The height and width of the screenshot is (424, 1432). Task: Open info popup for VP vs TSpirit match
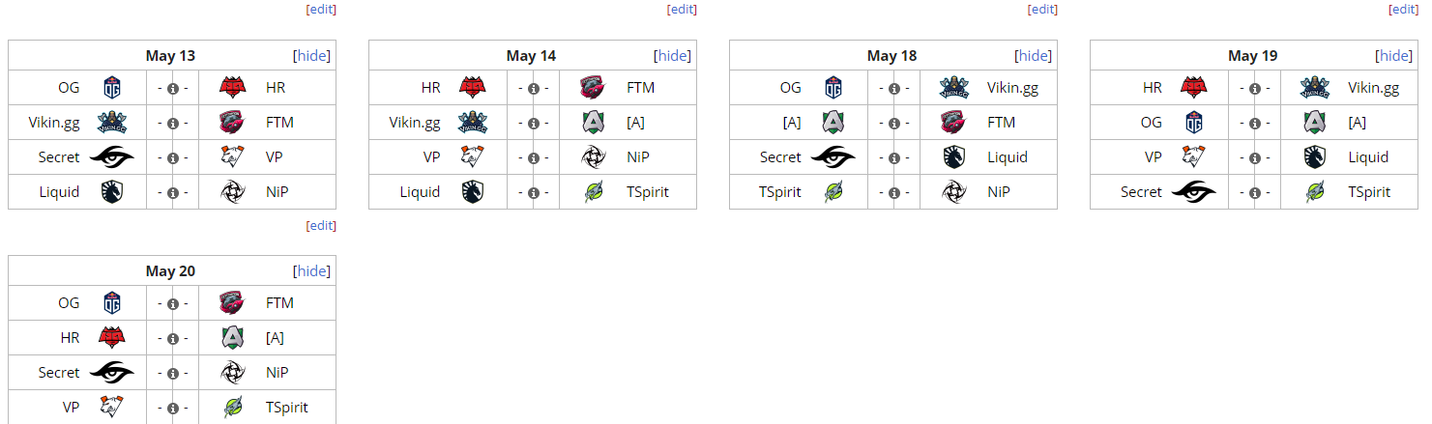(173, 408)
